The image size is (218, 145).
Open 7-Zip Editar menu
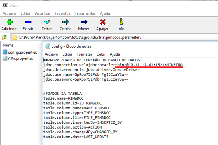coord(25,13)
